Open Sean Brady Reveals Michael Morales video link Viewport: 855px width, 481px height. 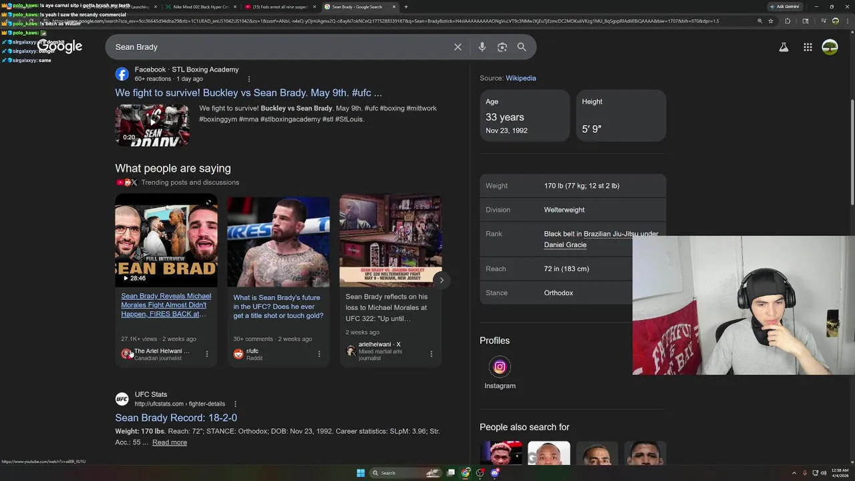tap(166, 305)
